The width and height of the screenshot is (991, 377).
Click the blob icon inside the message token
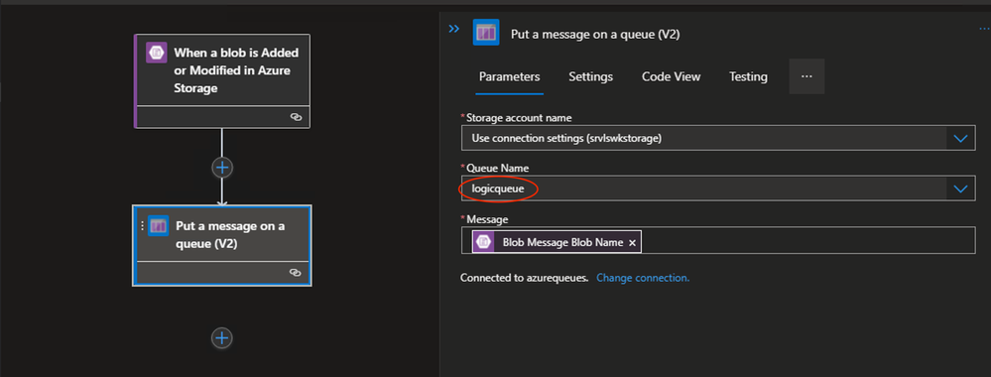coord(484,242)
